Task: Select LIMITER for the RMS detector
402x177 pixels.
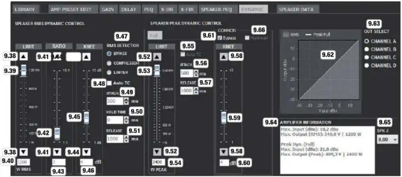Action: [109, 73]
